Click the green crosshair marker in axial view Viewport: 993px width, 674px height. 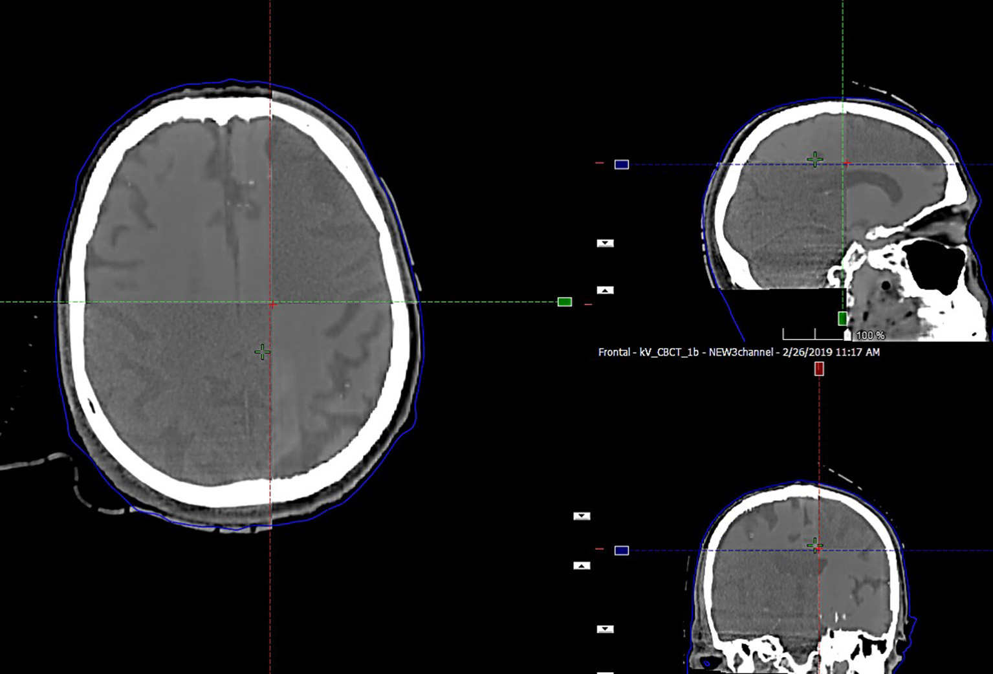[x=262, y=352]
